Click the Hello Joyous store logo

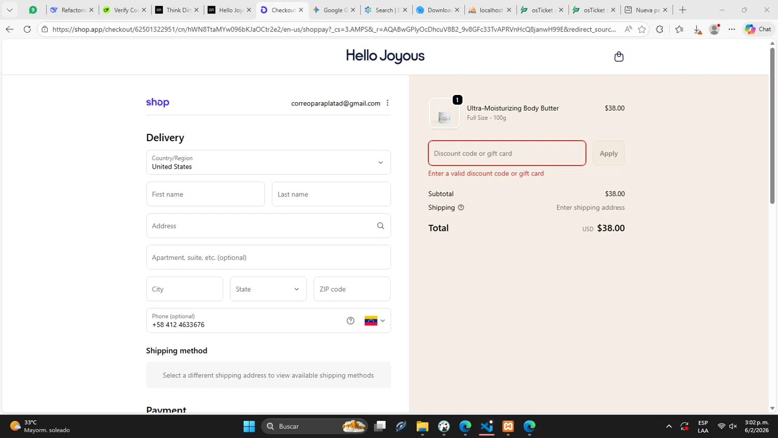point(385,56)
